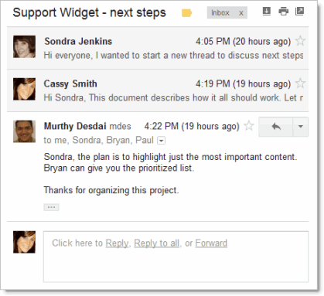Expand recipient details arrow after Paul
Screen dimensions: 324x296
[162, 141]
